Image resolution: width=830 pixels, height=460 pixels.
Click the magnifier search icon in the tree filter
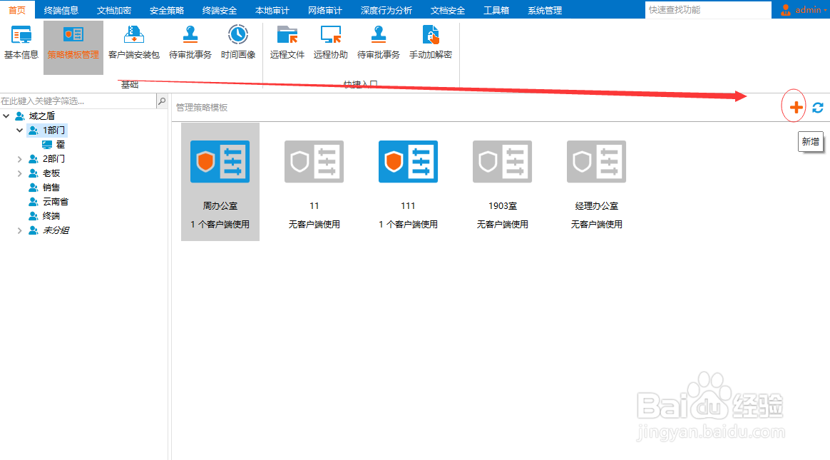pos(162,101)
